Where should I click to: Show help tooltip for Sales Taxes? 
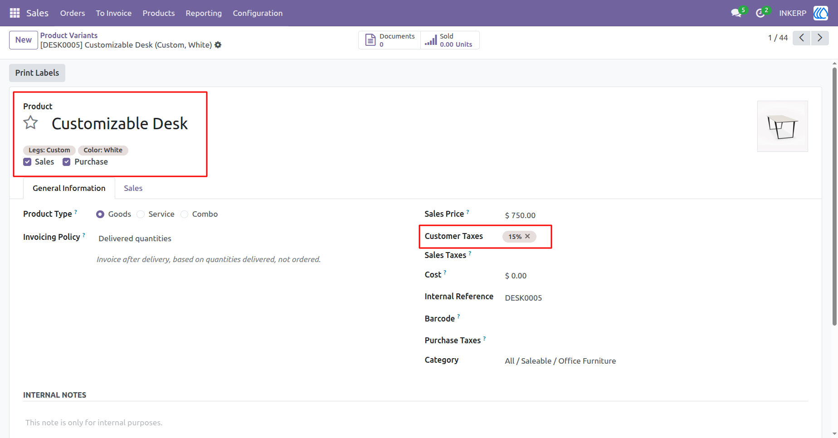470,253
